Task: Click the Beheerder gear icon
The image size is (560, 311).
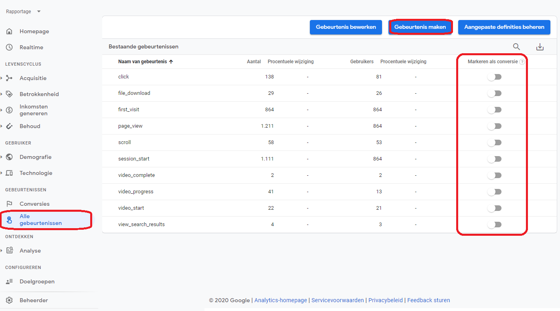Action: click(9, 300)
